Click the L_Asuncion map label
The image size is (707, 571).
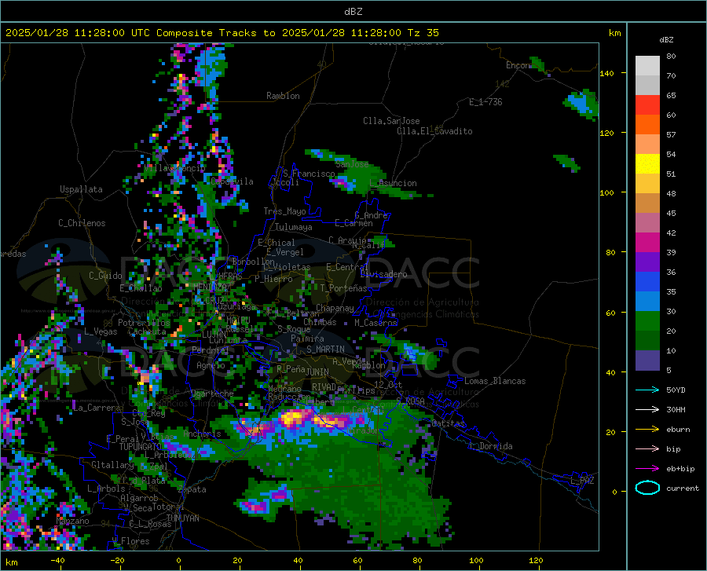(x=393, y=183)
